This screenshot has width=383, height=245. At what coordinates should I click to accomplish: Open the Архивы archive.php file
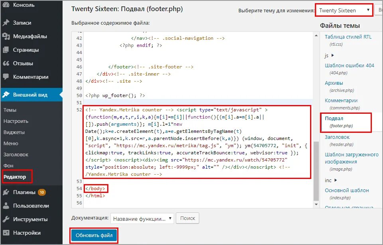point(334,83)
